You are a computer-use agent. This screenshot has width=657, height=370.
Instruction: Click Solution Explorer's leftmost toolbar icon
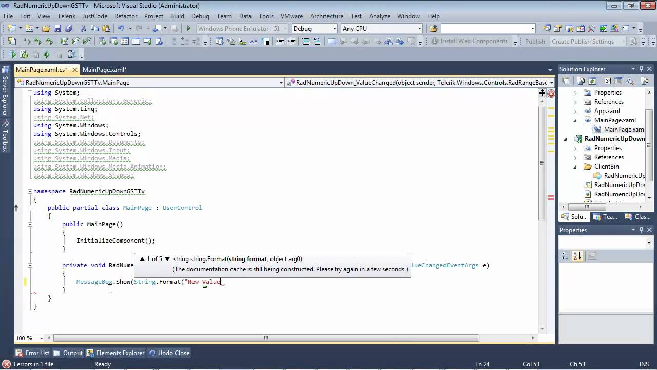click(x=567, y=81)
